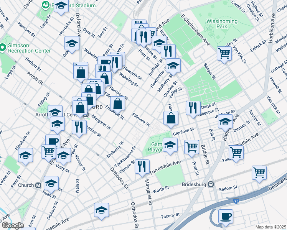The width and height of the screenshot is (287, 230).
Task: Click the Frankford Stadium green pin icon
Action: click(45, 5)
